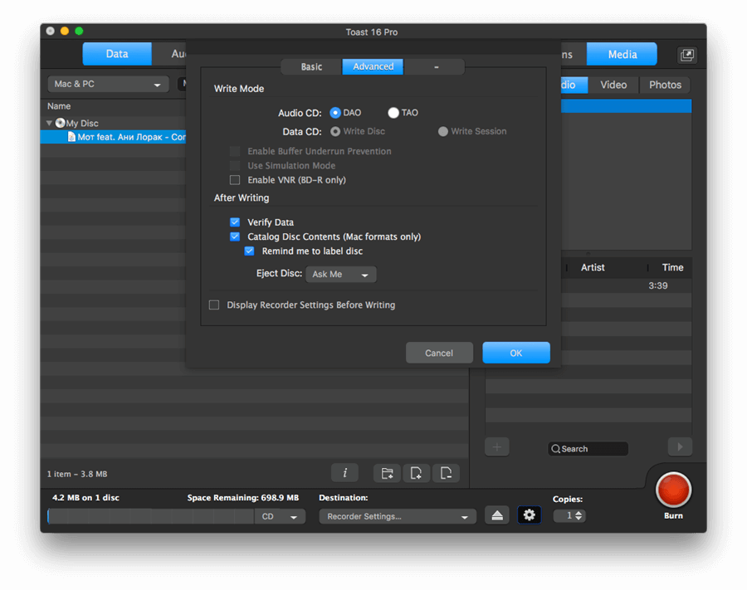Click the popout window icon
Screen dimensions: 747x590
pos(687,55)
